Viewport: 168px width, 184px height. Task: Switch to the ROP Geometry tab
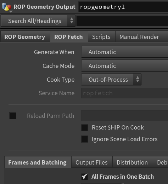click(x=25, y=37)
